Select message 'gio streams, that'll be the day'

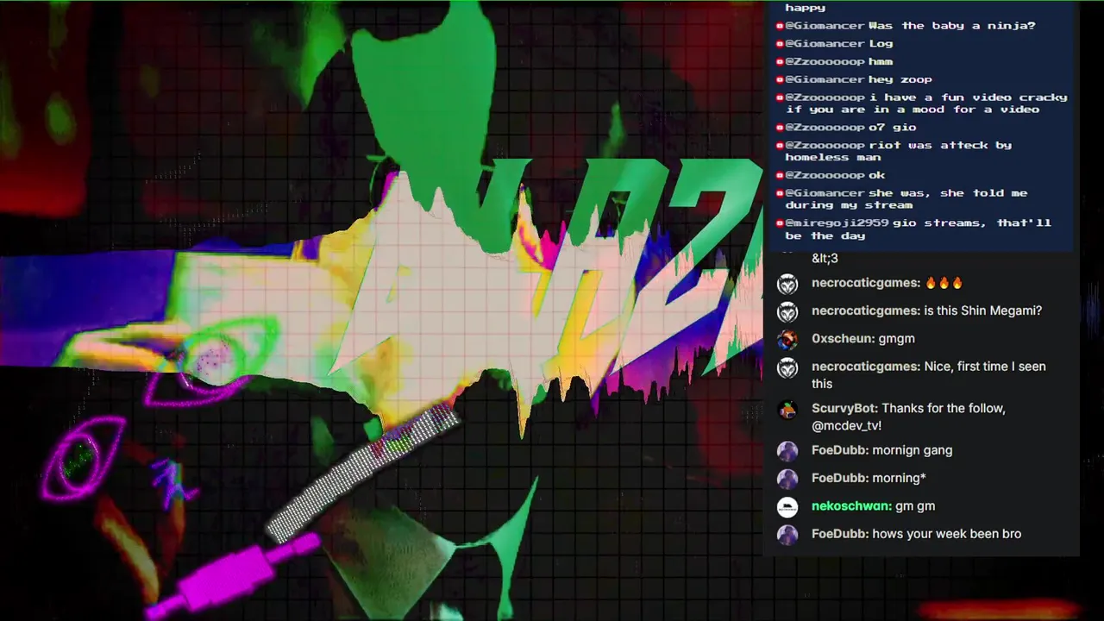click(919, 229)
